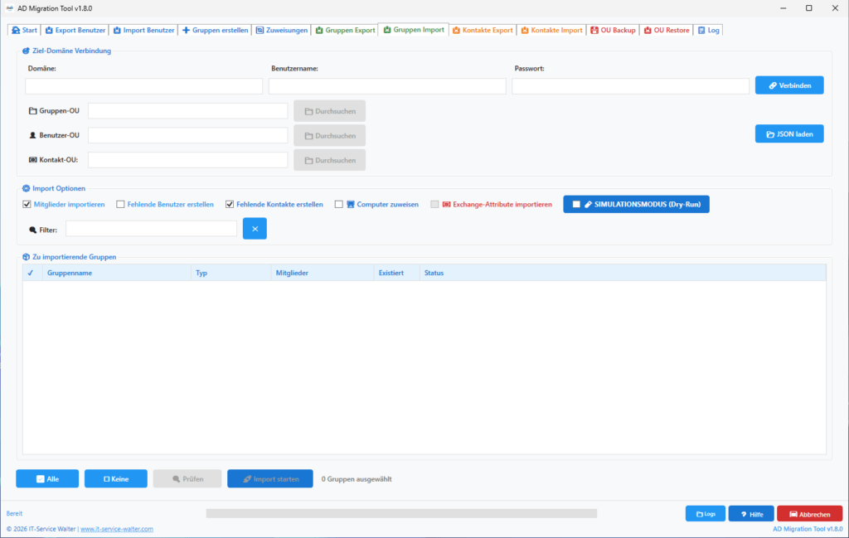Viewport: 849px width, 538px height.
Task: Click the Benutzer-OU text field
Action: click(x=188, y=135)
